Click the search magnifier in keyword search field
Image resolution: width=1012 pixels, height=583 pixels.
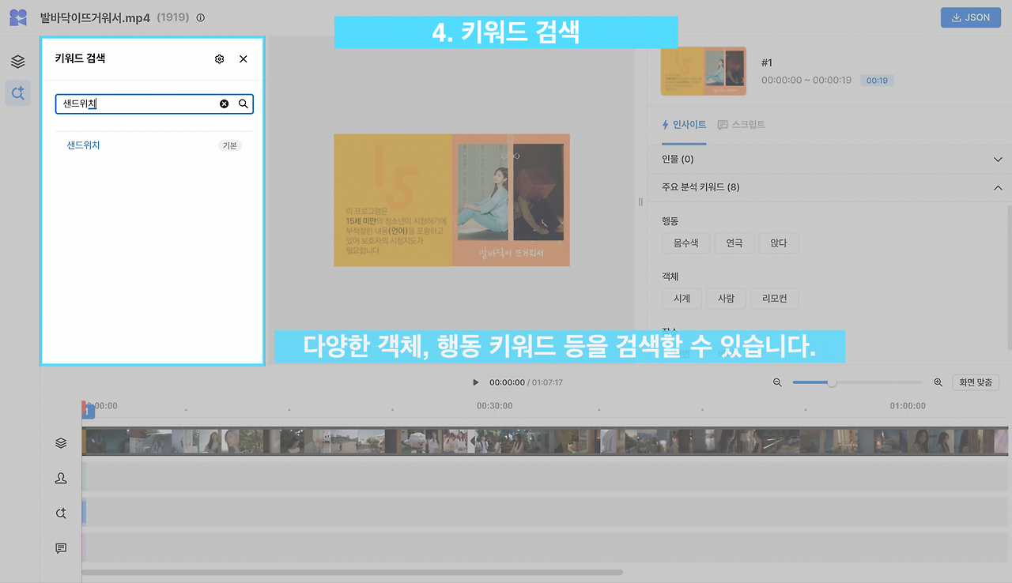243,103
